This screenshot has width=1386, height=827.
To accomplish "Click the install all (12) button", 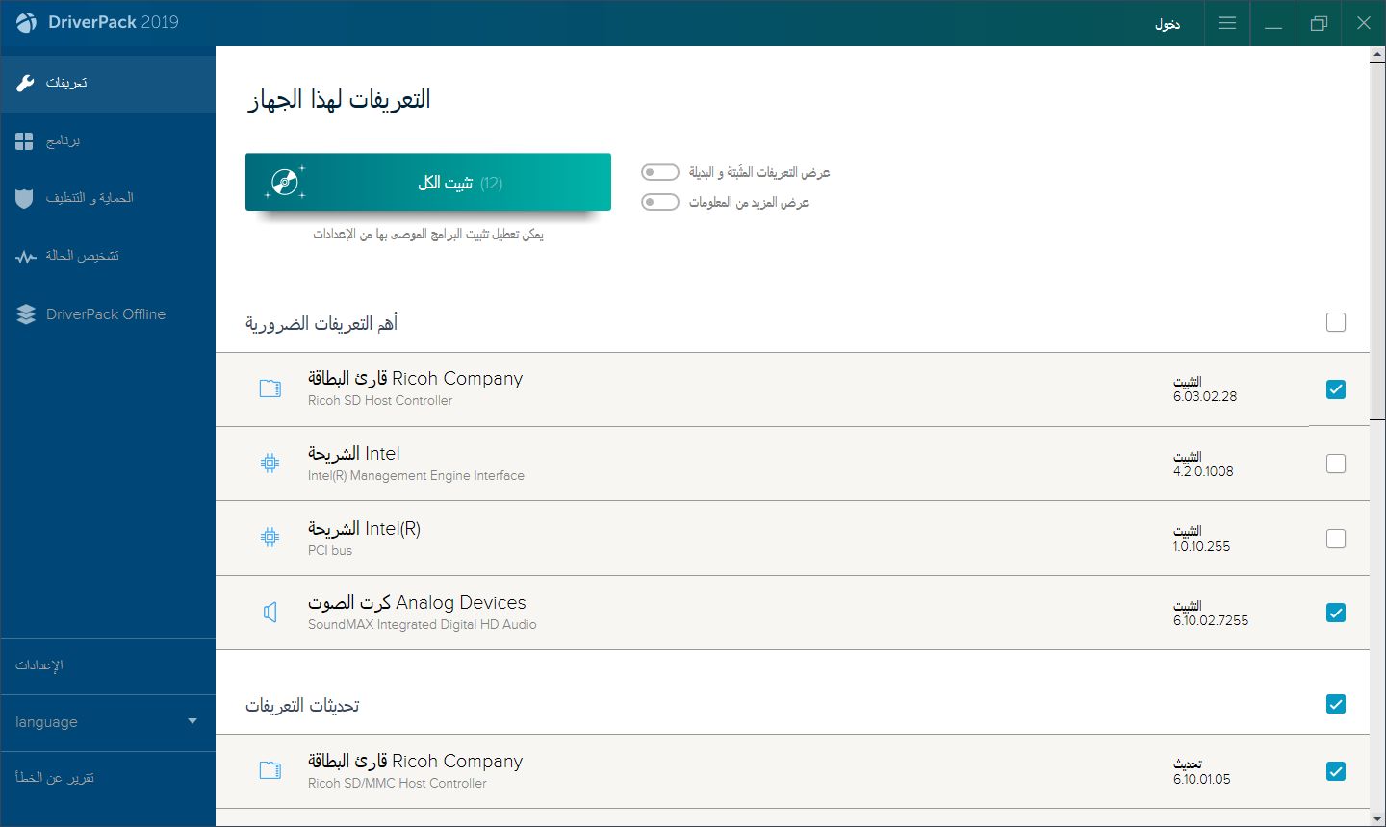I will click(x=428, y=182).
